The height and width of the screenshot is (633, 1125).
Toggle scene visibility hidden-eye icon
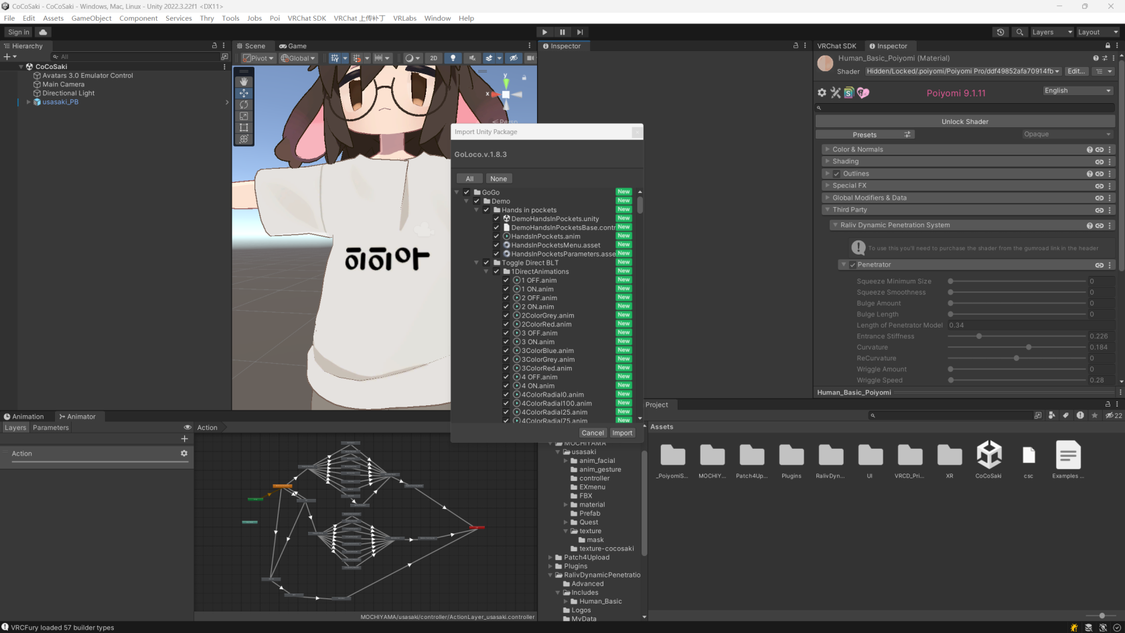pos(514,58)
